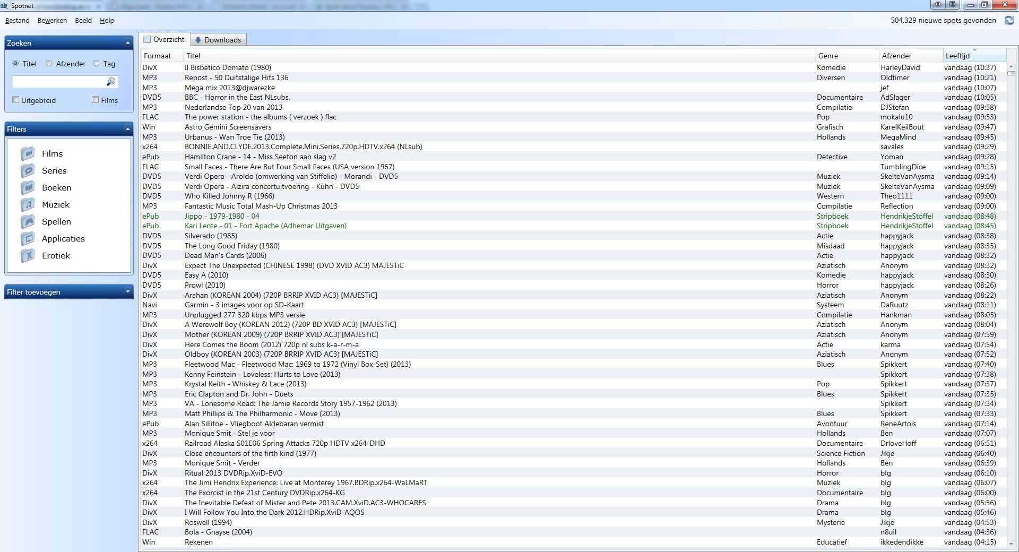Open the Spellen filter icon
Viewport: 1019px width, 552px height.
[28, 221]
